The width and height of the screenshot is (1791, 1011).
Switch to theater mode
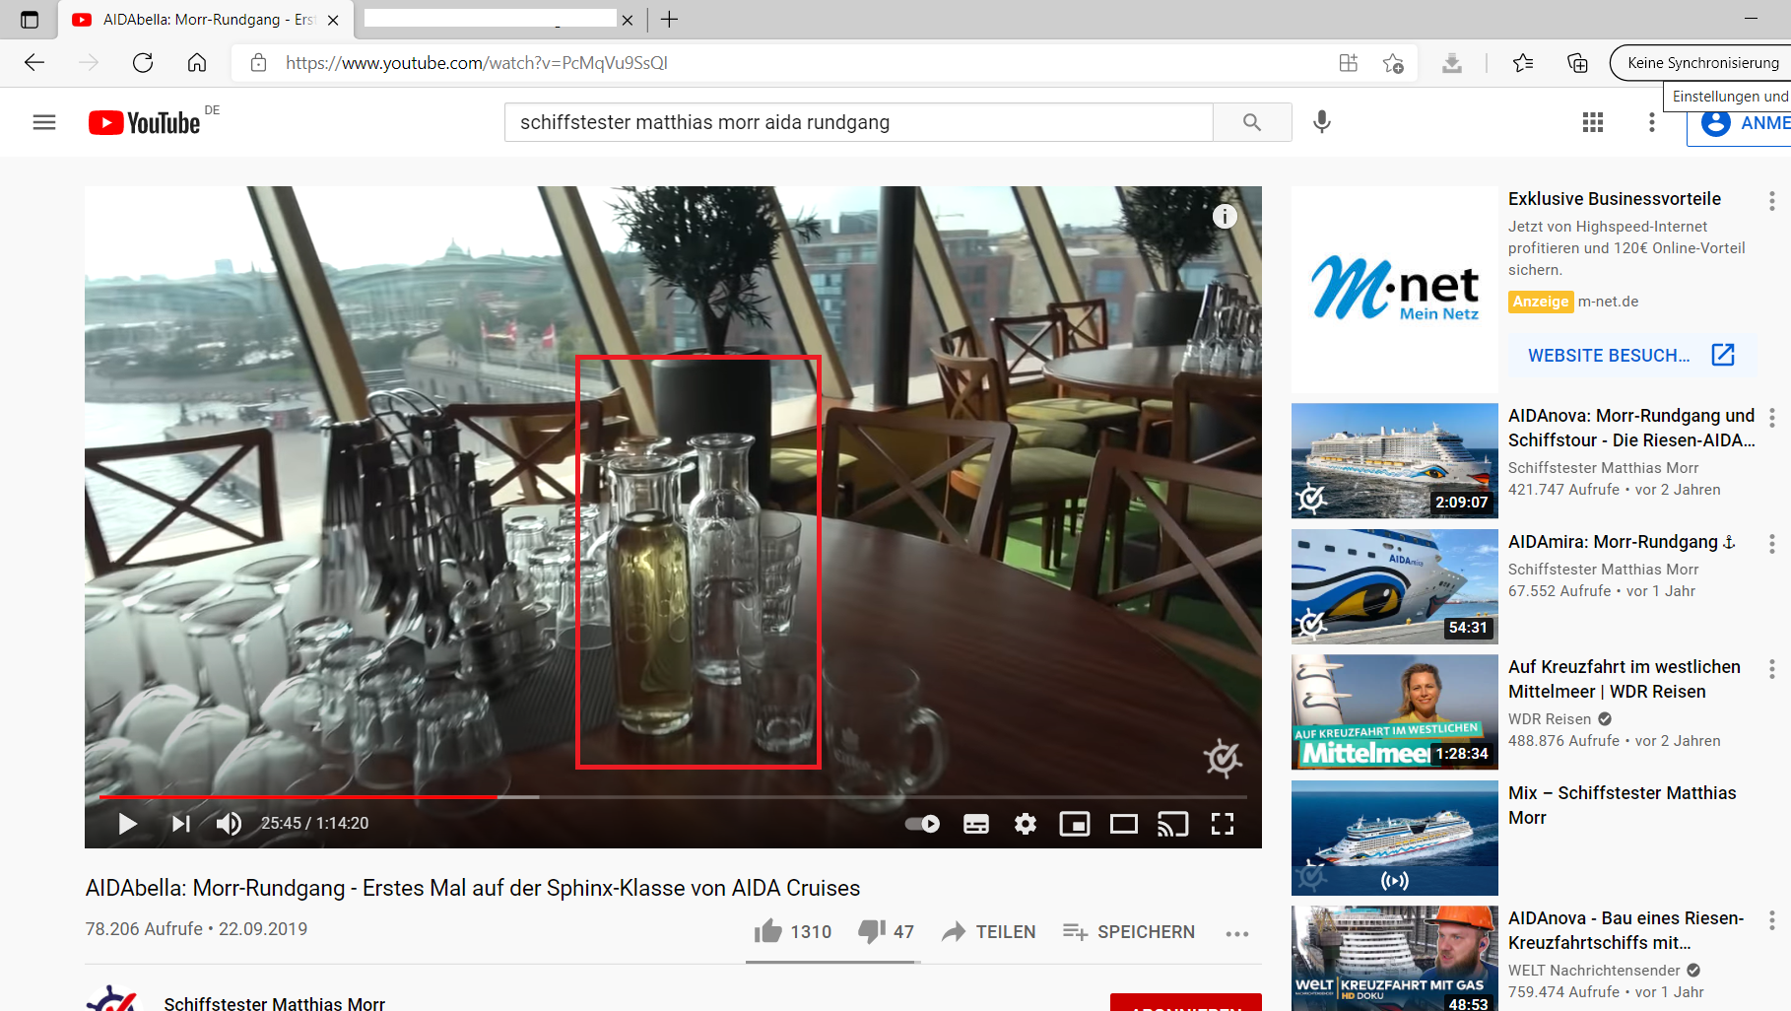[x=1123, y=824]
